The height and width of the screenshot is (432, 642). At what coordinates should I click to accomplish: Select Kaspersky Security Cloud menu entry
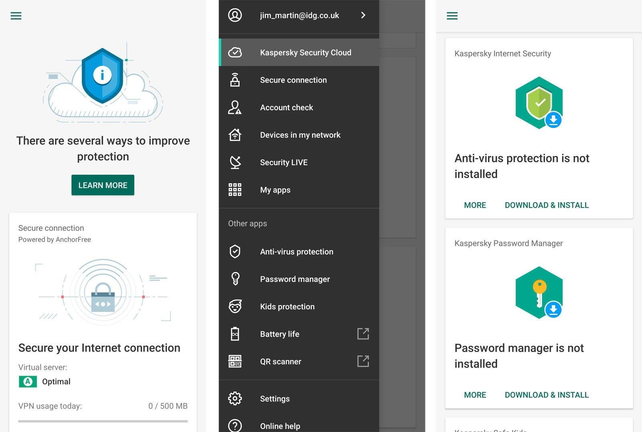(299, 53)
